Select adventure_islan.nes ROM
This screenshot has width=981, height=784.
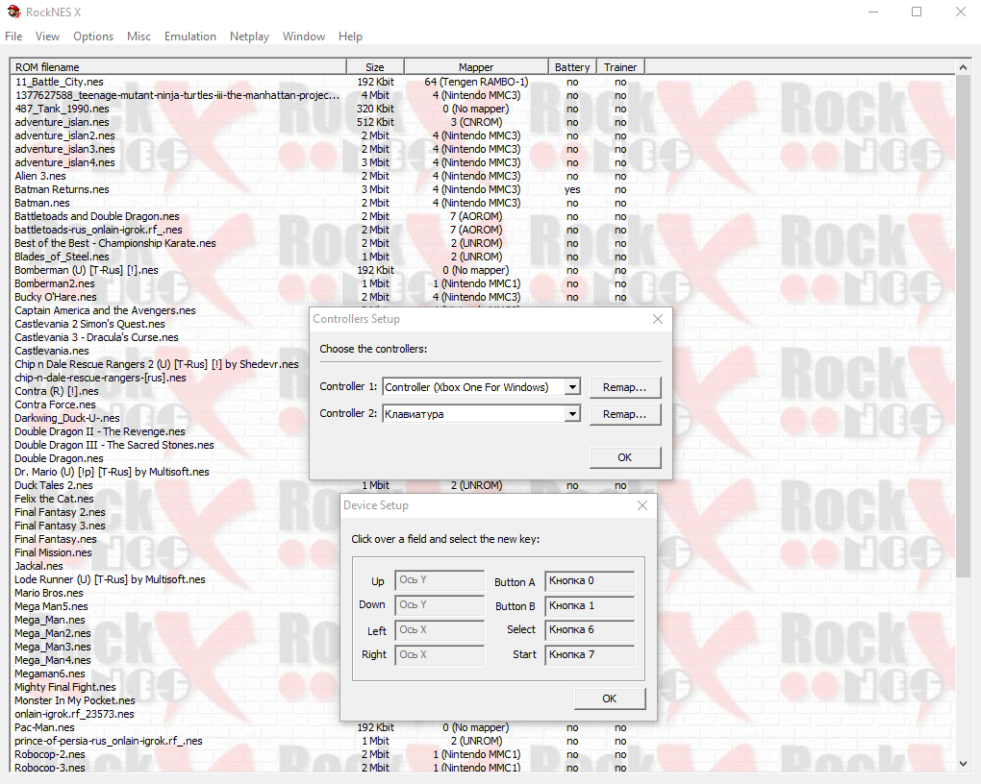pos(62,123)
